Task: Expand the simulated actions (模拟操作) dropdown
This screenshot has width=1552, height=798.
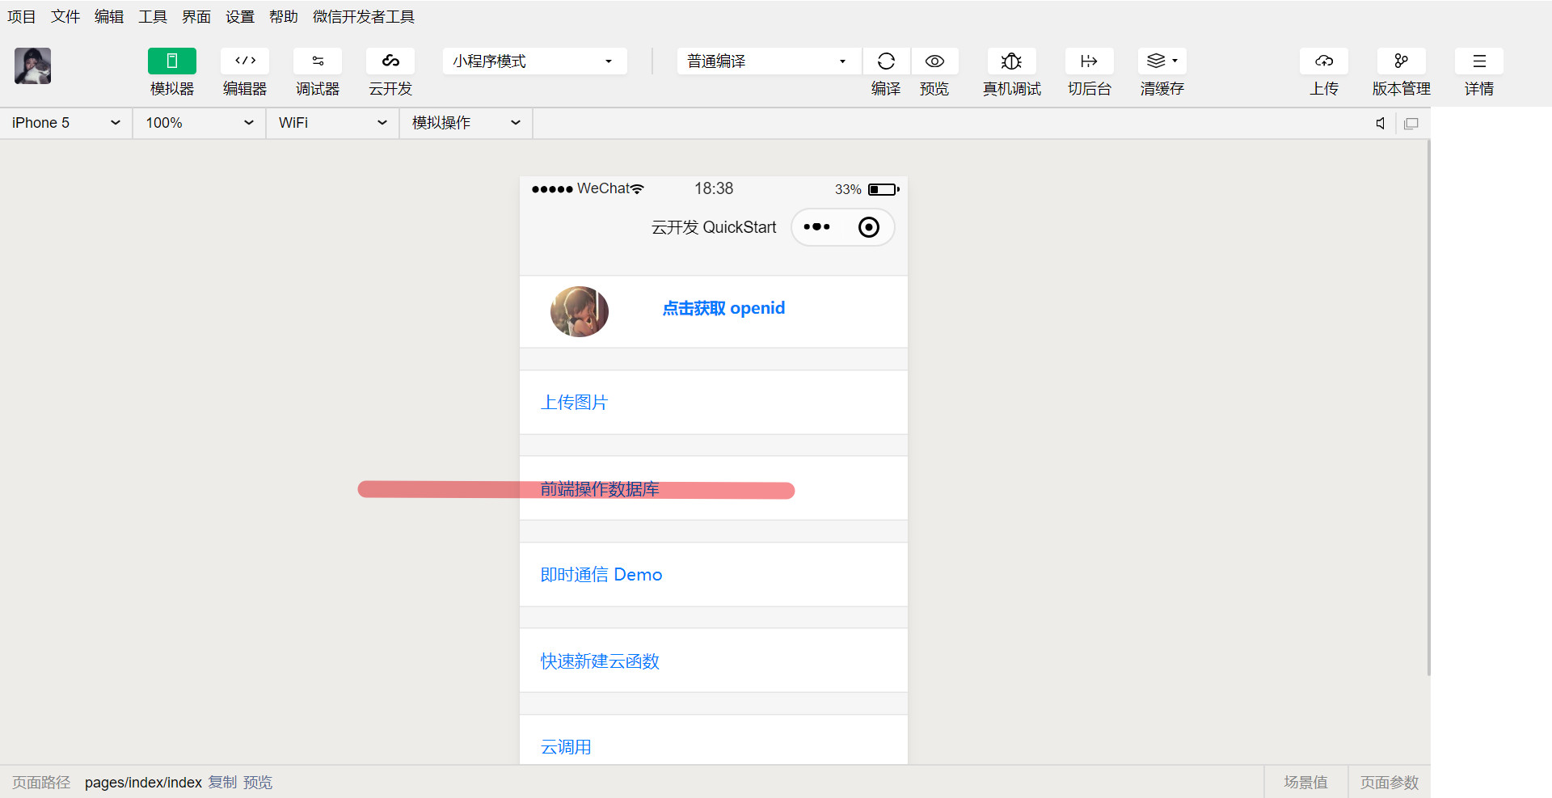Action: pyautogui.click(x=466, y=123)
